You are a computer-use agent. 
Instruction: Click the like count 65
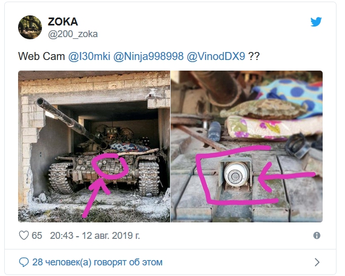tap(37, 236)
